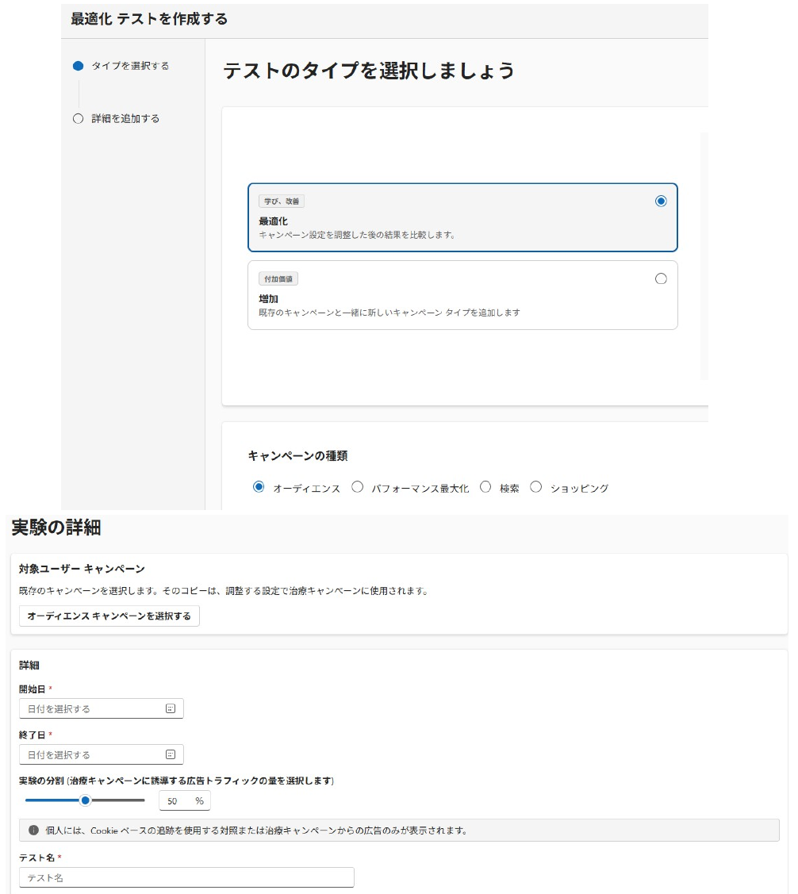The height and width of the screenshot is (894, 798).
Task: Click the テスト名 text field
Action: point(186,877)
